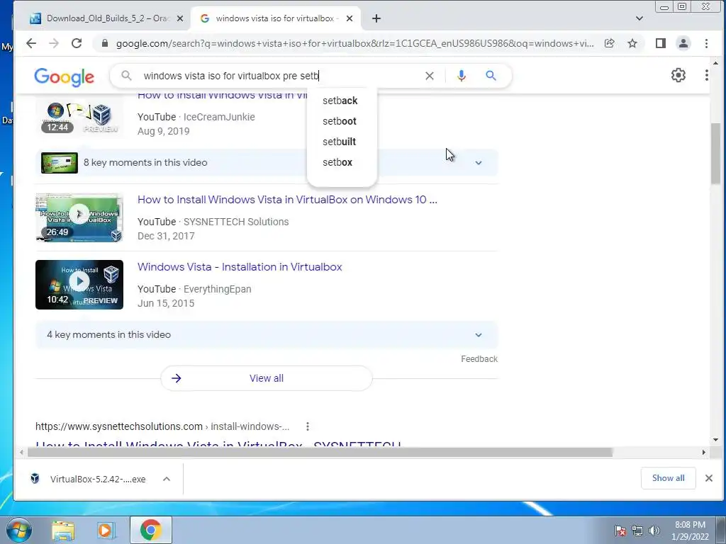Viewport: 726px width, 544px height.
Task: Click the View all videos button
Action: [x=267, y=378]
